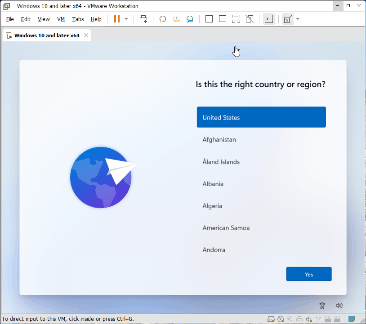Open the Tabs menu

(78, 19)
